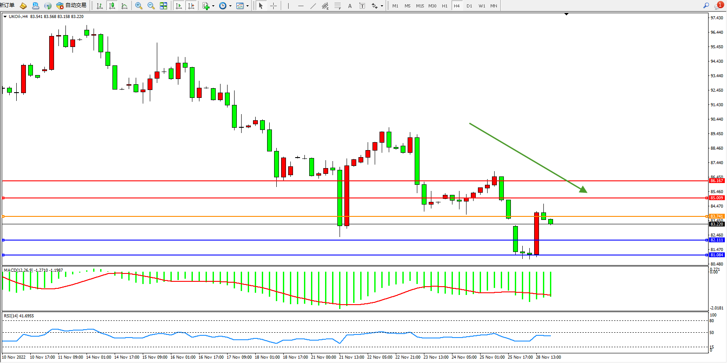Pick the Trendline drawing tool
This screenshot has height=363, width=727.
click(x=313, y=6)
